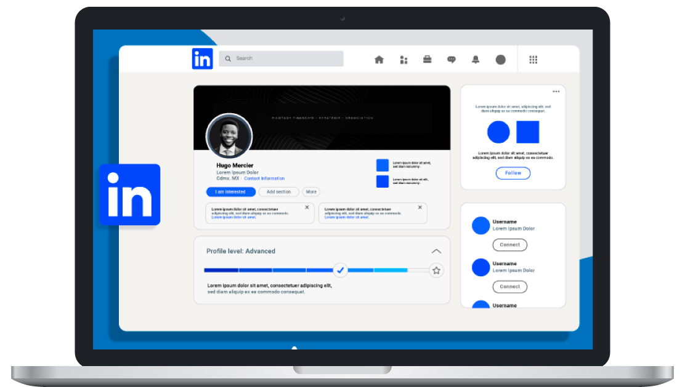Click the Hugo Mercier name
Viewport: 685px width, 387px height.
click(235, 166)
